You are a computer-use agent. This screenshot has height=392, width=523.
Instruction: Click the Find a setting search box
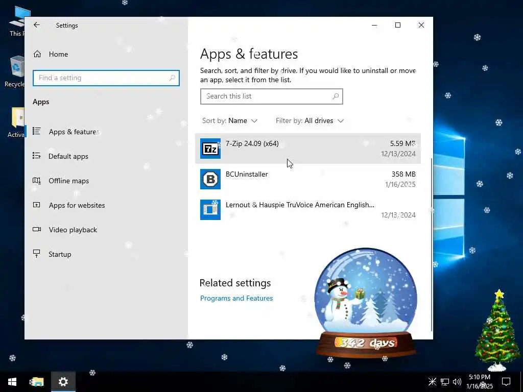(x=106, y=78)
